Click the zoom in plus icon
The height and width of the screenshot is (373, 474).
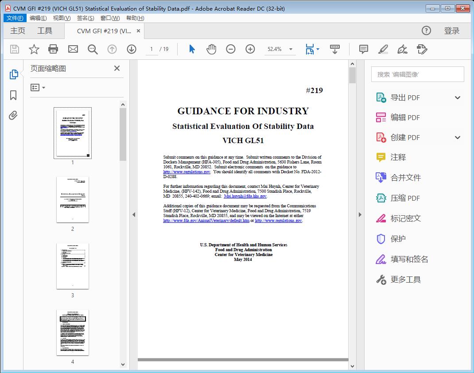250,49
